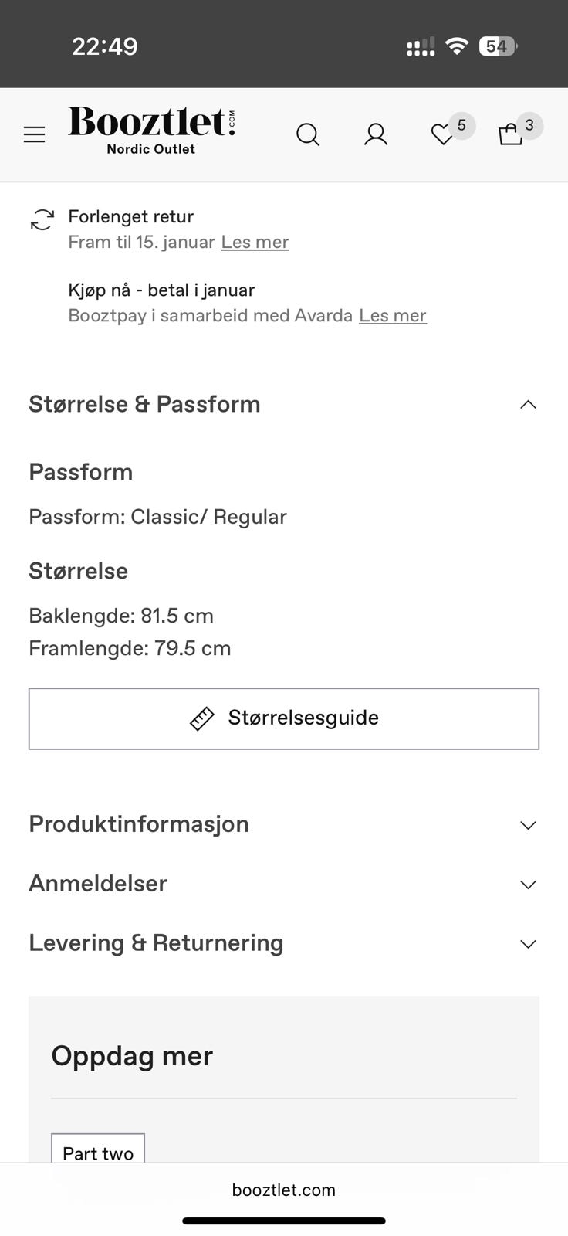
Task: Tap the booztlet.com address bar
Action: click(284, 1190)
